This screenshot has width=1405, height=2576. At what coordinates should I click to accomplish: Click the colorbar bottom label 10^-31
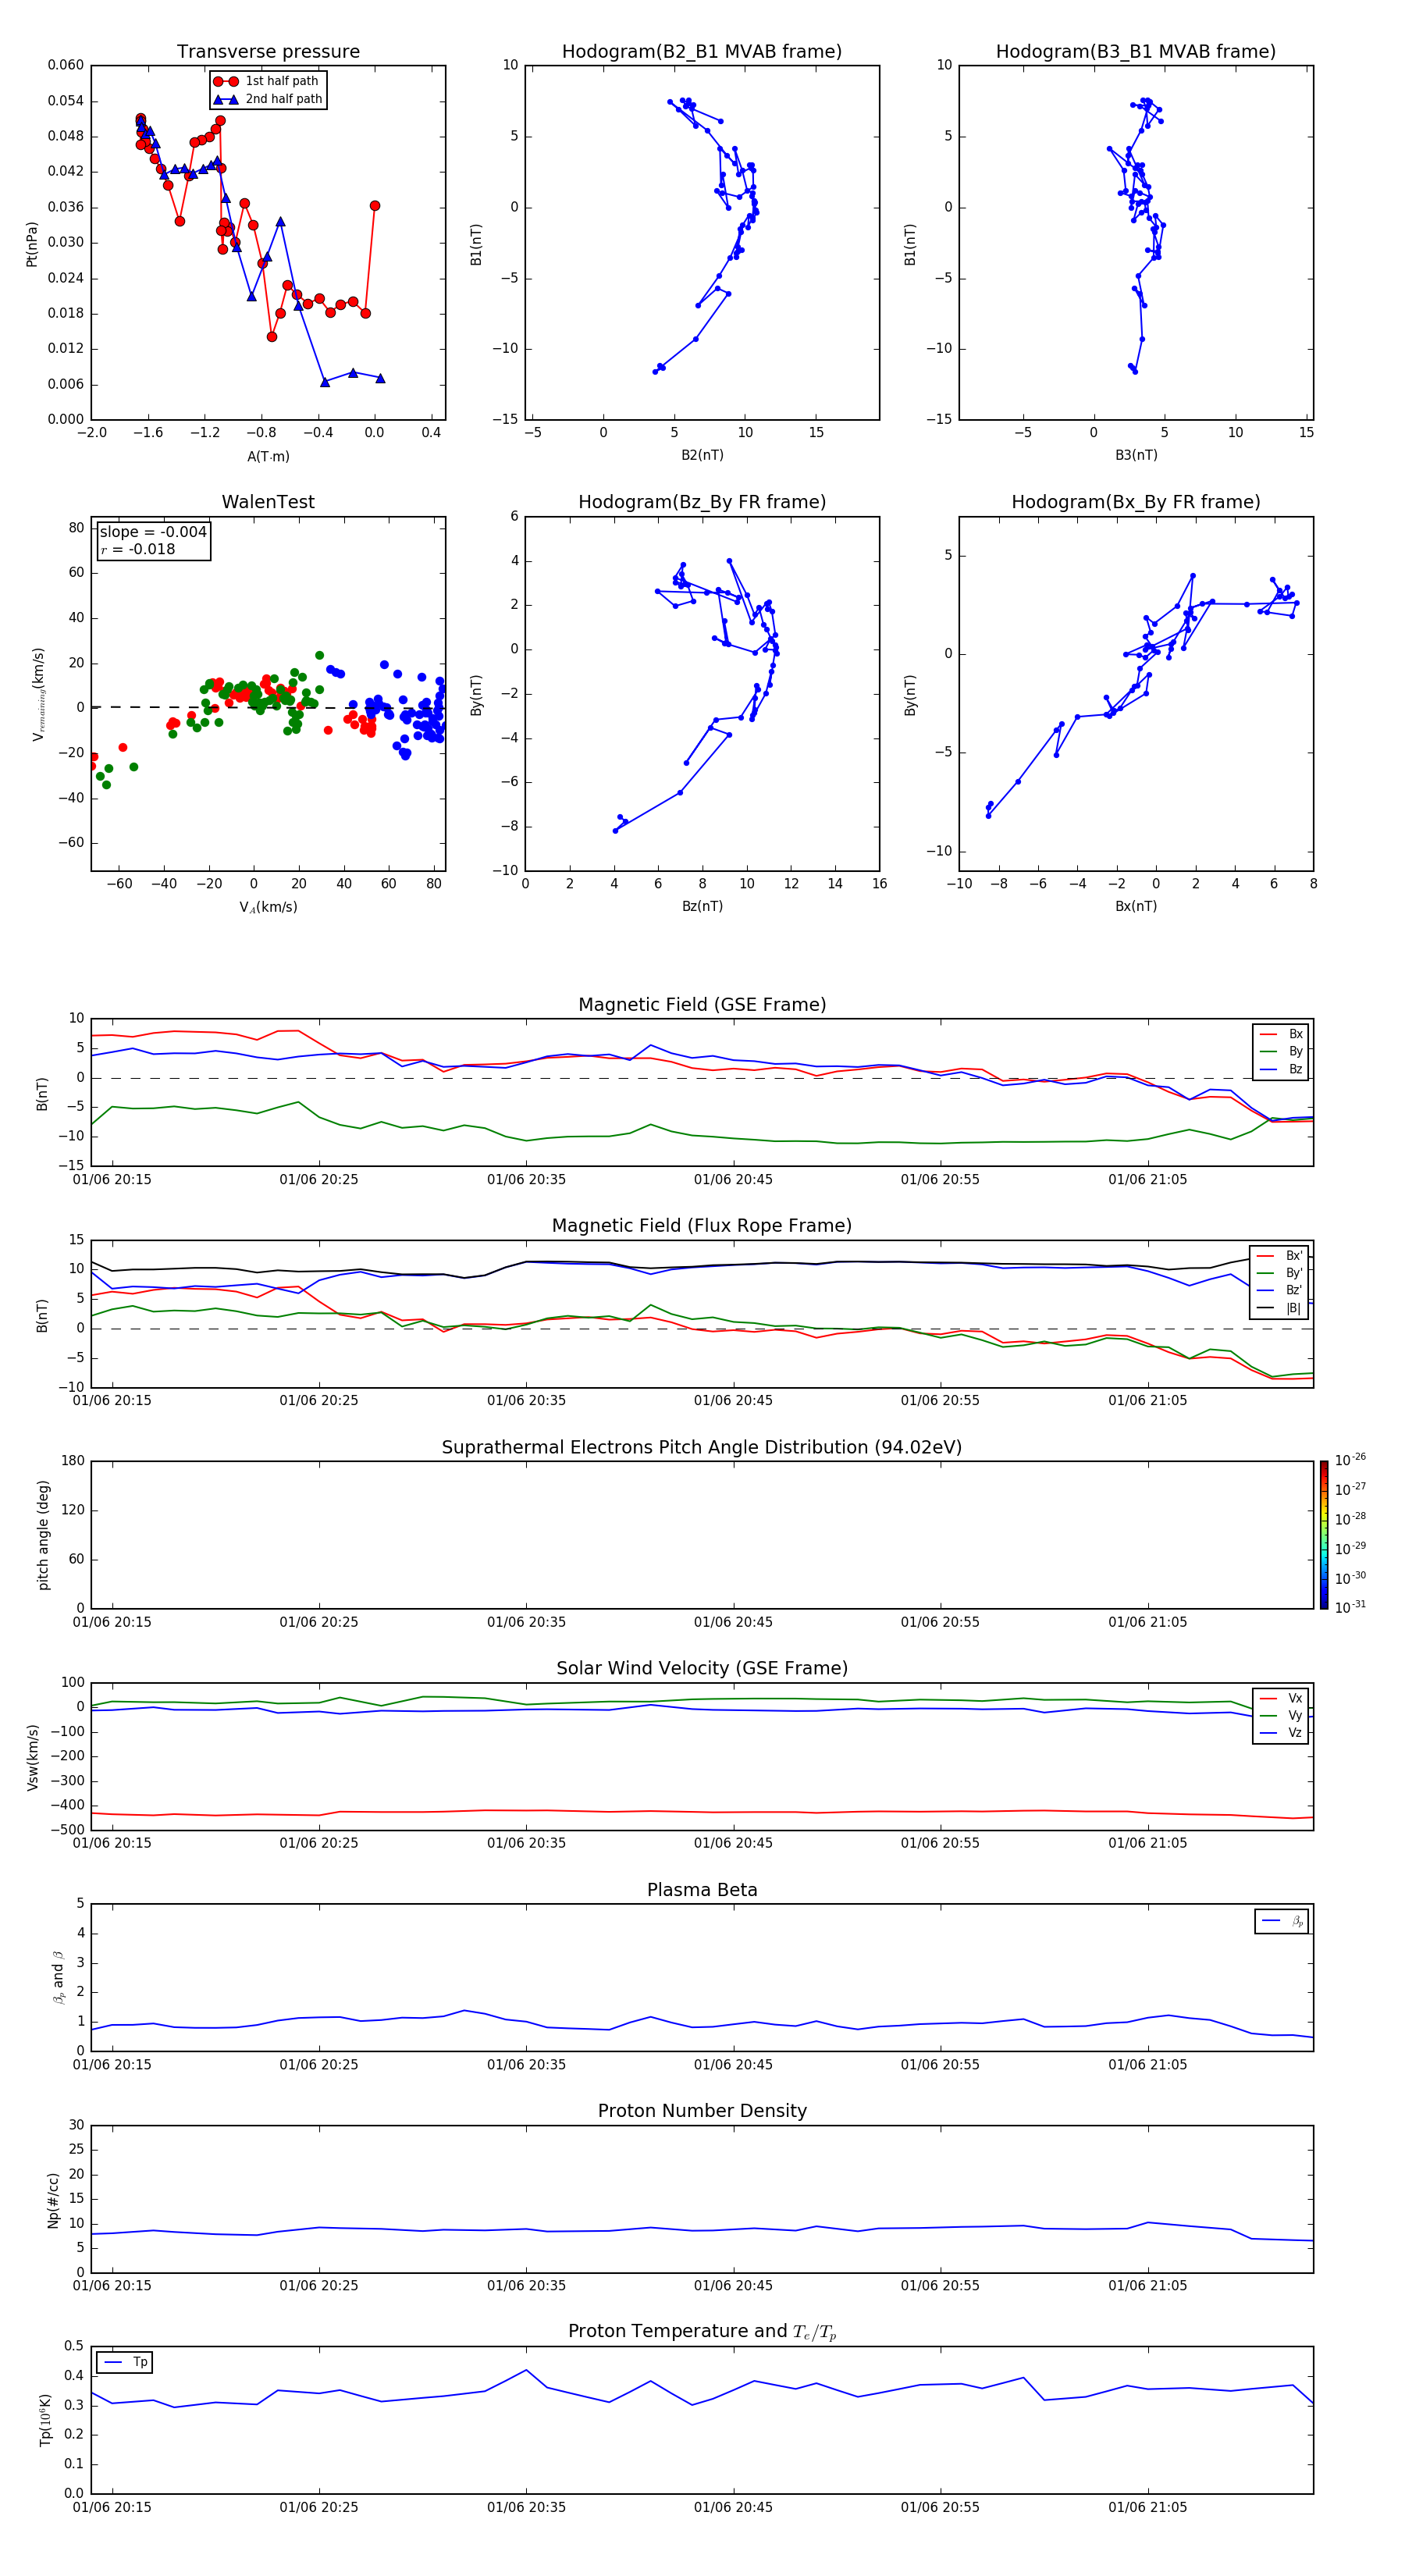point(1349,1607)
